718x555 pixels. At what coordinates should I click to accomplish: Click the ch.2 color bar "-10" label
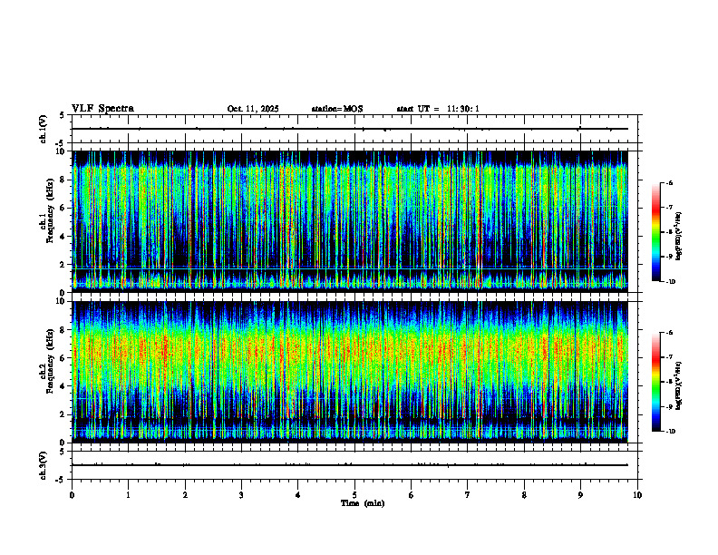click(x=670, y=432)
